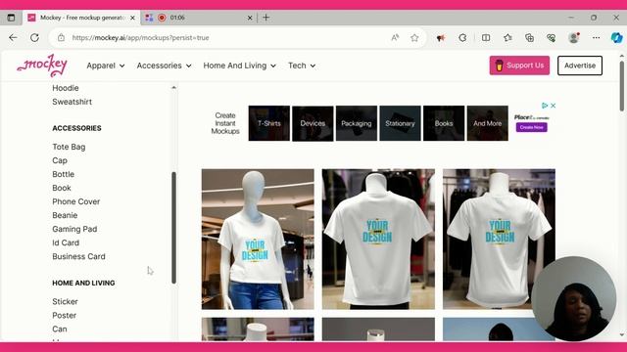
Task: Open the favorites list icon
Action: [x=507, y=37]
